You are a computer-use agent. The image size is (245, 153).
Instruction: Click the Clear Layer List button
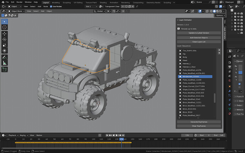[199, 42]
